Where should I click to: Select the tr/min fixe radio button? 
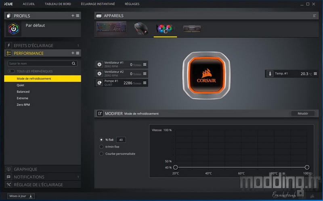101,147
